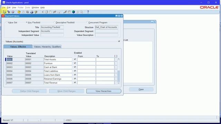This screenshot has height=124, width=221.
Task: Click the Paste toolbar icon
Action: pos(50,12)
